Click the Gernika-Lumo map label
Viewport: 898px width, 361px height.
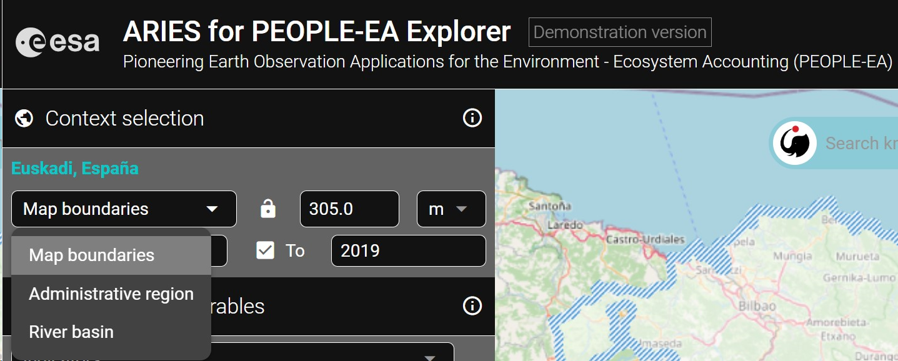860,277
